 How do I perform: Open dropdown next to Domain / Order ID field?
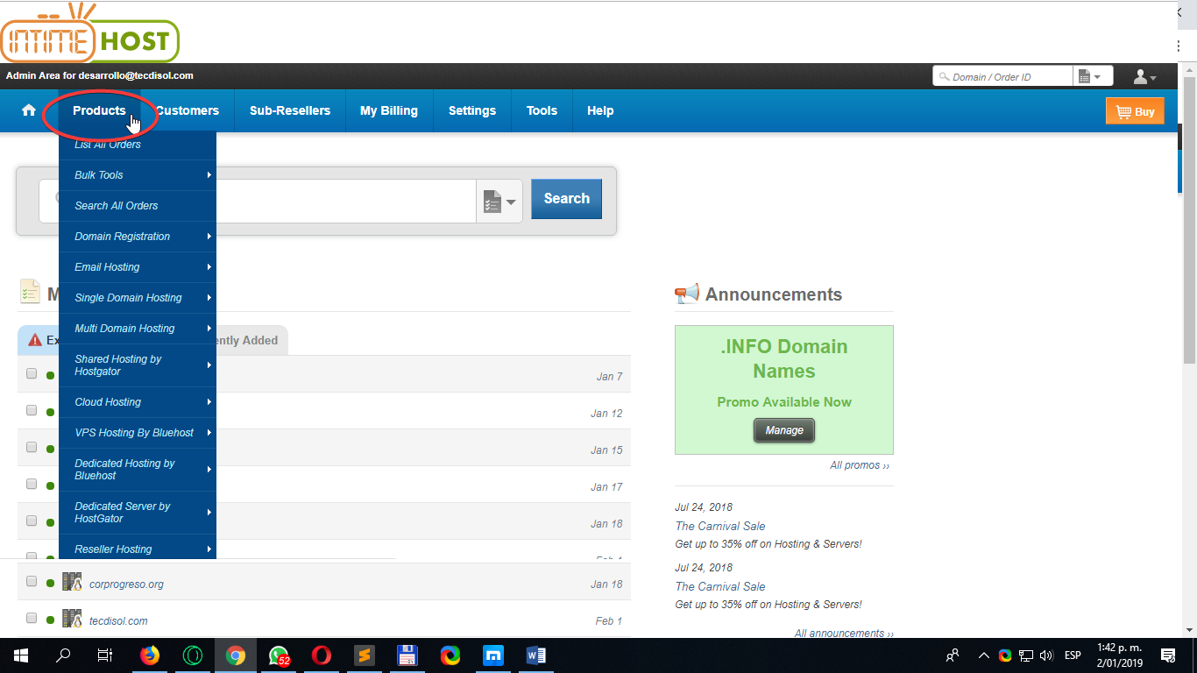tap(1093, 77)
